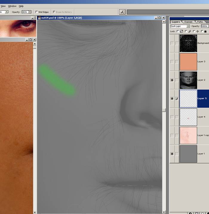
Task: Switch to the Channels tab
Action: point(188,22)
